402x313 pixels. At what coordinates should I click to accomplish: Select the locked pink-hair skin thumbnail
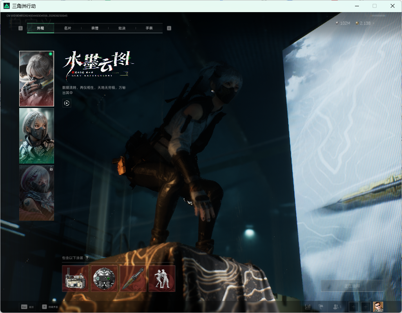coord(37,193)
